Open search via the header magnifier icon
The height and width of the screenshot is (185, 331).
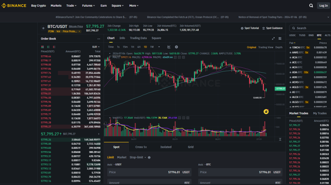311,6
